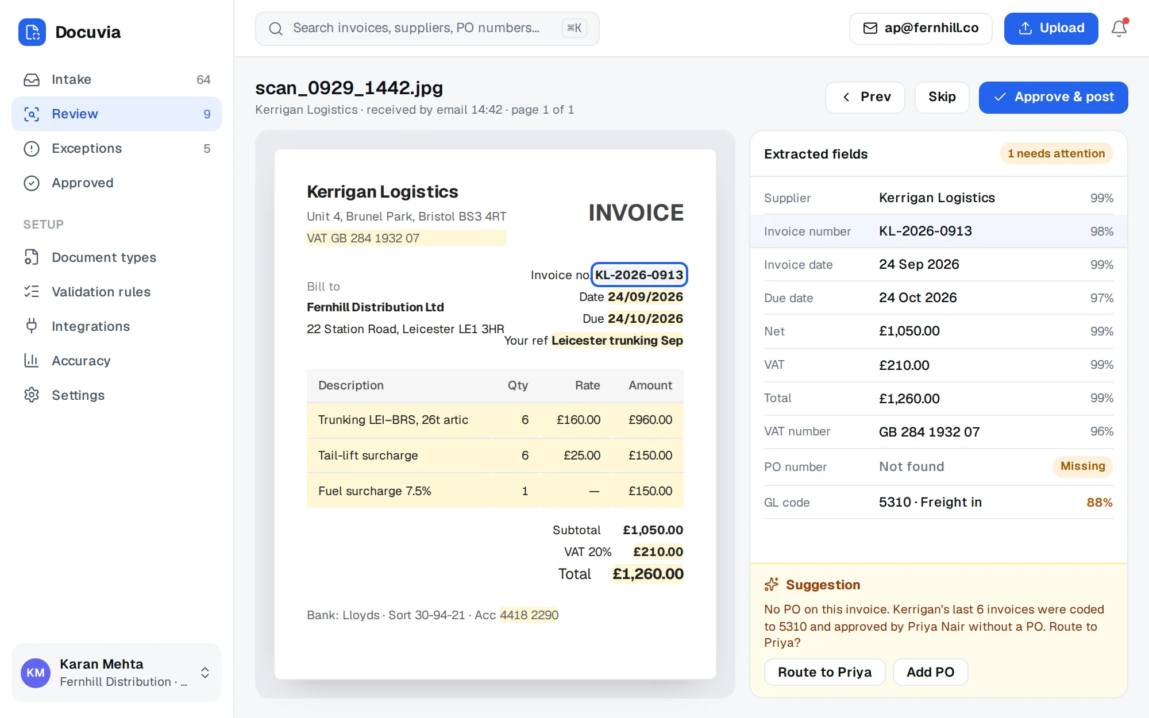
Task: Click the 'Fuel surcharge 7.5%' line item
Action: click(495, 491)
